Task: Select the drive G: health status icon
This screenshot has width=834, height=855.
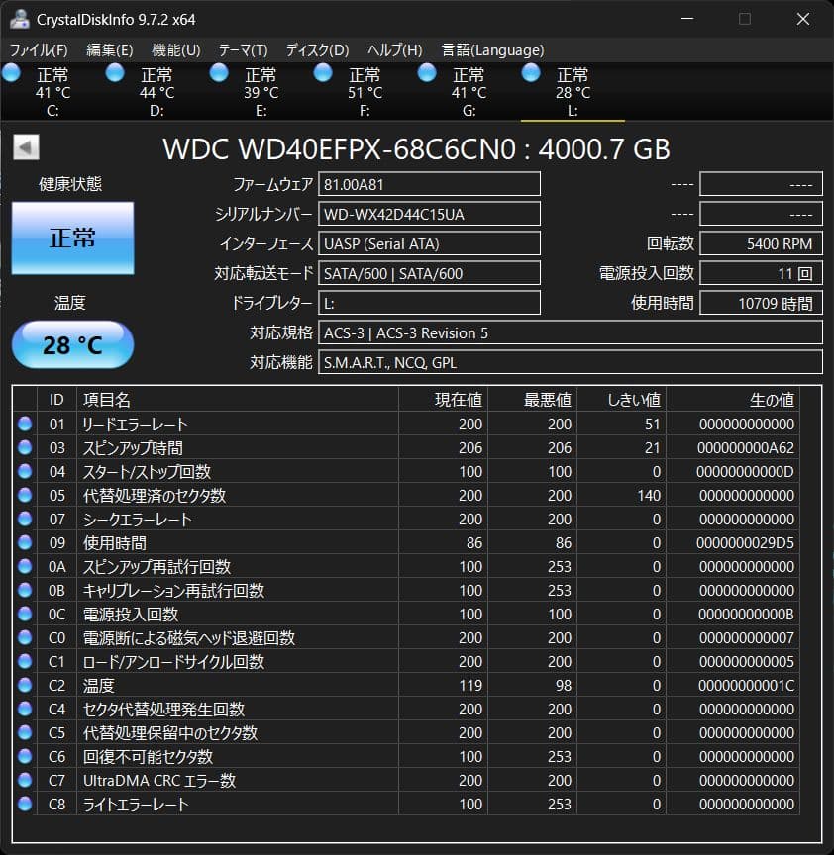Action: pos(426,72)
